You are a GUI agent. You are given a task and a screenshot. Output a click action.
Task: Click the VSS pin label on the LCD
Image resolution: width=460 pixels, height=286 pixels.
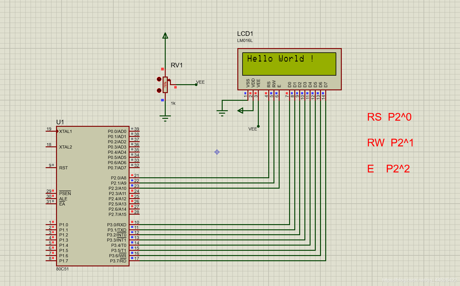click(x=248, y=83)
